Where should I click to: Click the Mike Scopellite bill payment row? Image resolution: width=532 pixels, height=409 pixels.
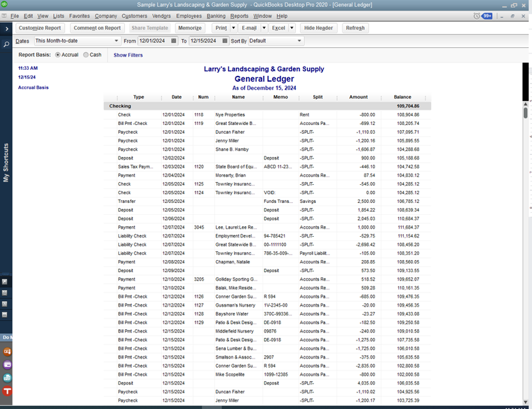[267, 374]
